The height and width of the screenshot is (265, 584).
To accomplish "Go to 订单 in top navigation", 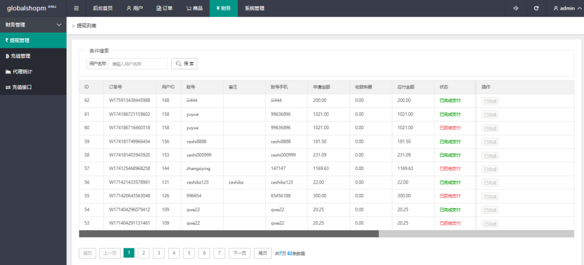I will [x=165, y=9].
